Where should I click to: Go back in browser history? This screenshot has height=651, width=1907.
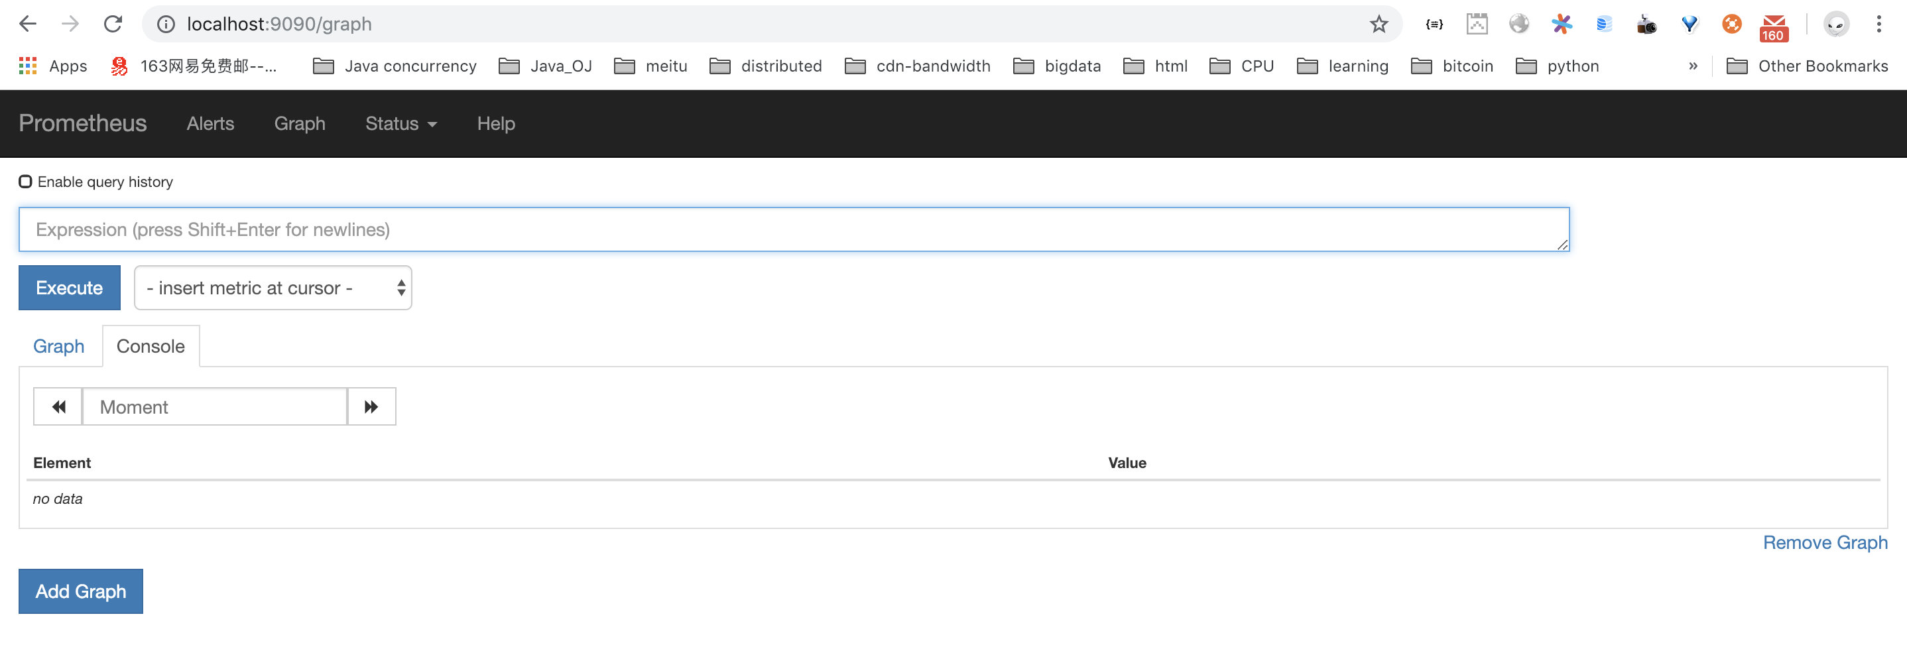[27, 24]
